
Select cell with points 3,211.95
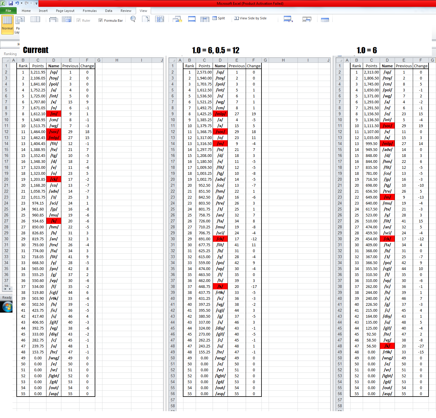click(x=38, y=72)
